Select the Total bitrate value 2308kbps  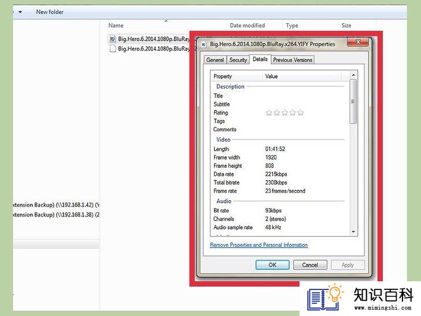pyautogui.click(x=276, y=182)
